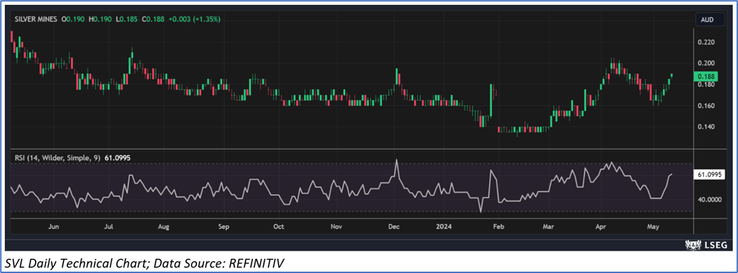Click the 0.160 price axis label

coord(708,106)
